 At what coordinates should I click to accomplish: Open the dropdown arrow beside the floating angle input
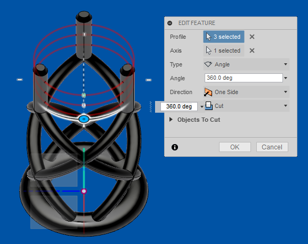tap(201, 107)
